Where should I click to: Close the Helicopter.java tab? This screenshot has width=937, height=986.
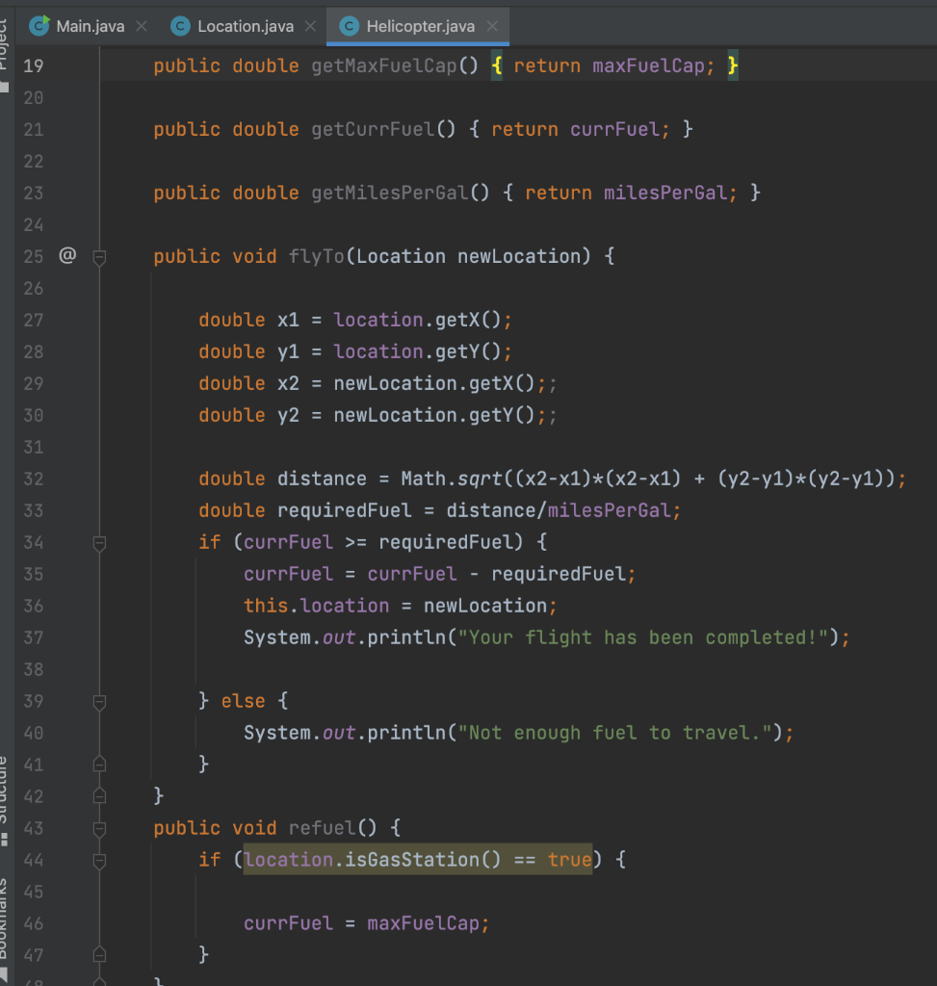point(492,26)
